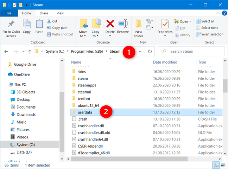Open Downloads in the navigation pane
The height and width of the screenshot is (169, 228).
tap(26, 115)
